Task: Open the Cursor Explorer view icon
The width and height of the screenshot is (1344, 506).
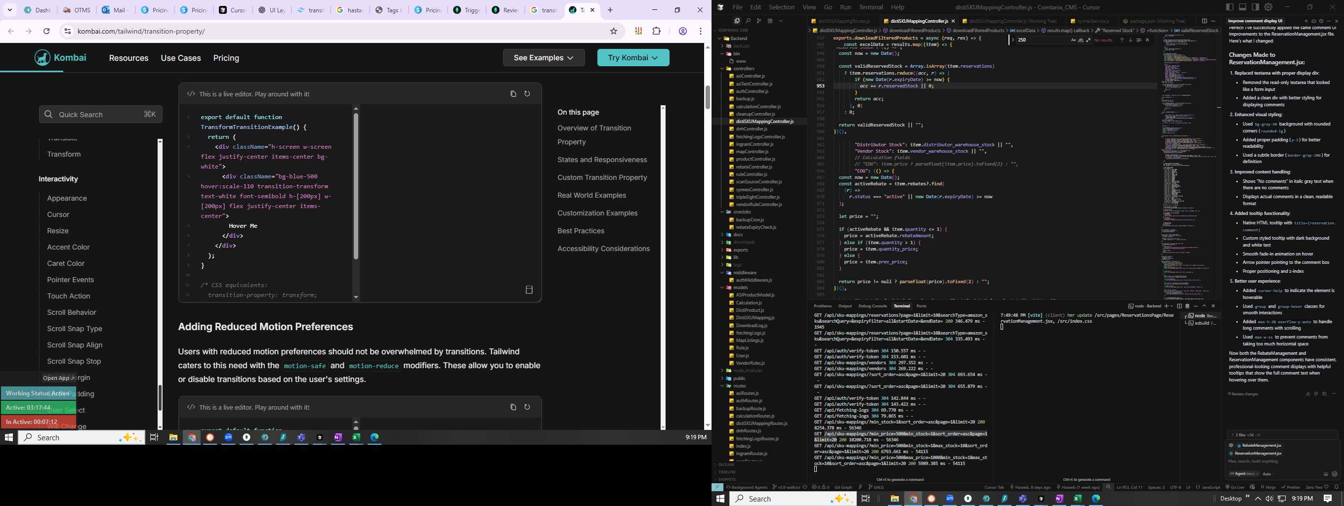Action: point(737,21)
